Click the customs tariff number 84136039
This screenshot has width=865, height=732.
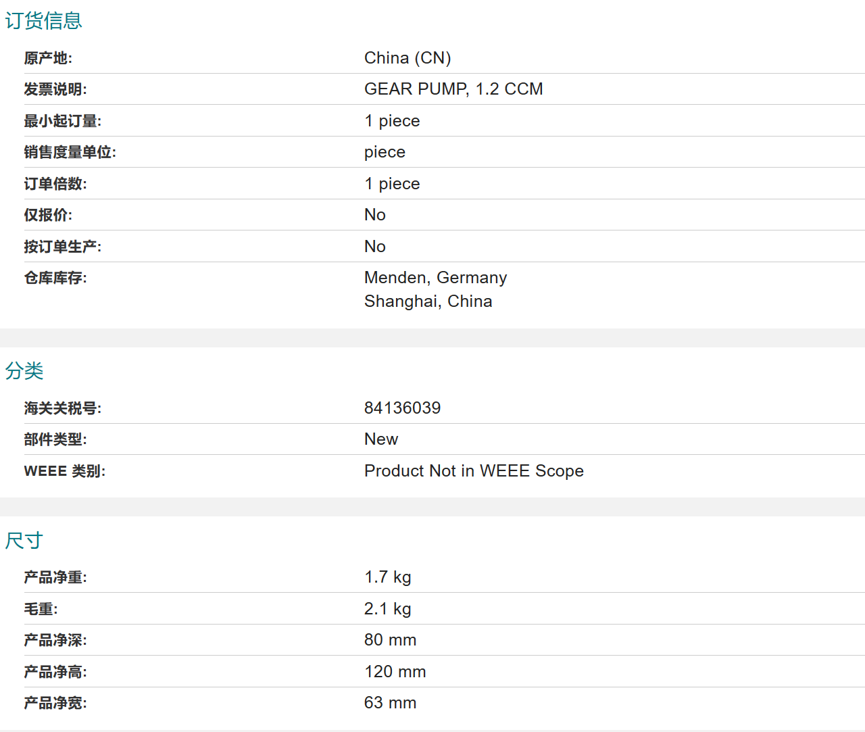pos(402,408)
